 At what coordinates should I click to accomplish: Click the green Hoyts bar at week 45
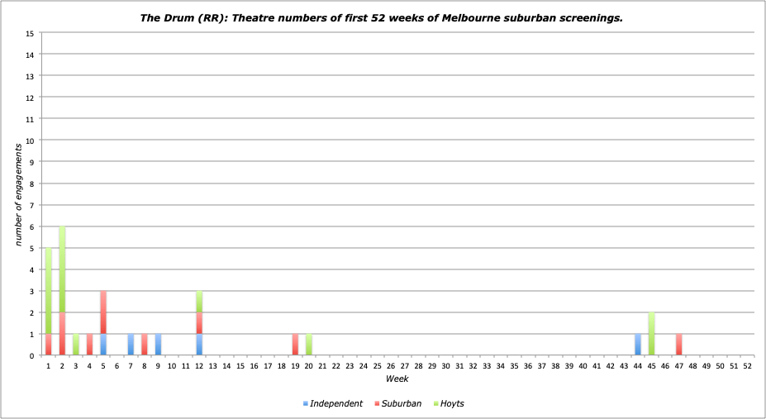(x=651, y=334)
